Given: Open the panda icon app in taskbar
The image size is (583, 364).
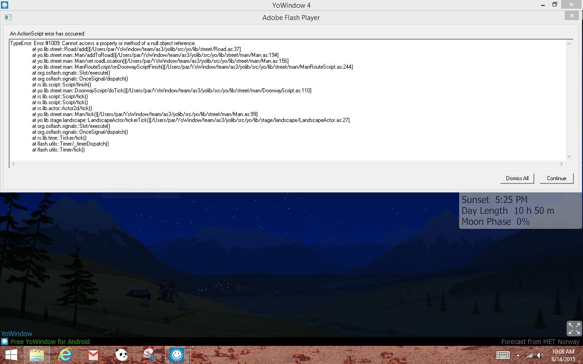Looking at the screenshot, I should [x=121, y=355].
